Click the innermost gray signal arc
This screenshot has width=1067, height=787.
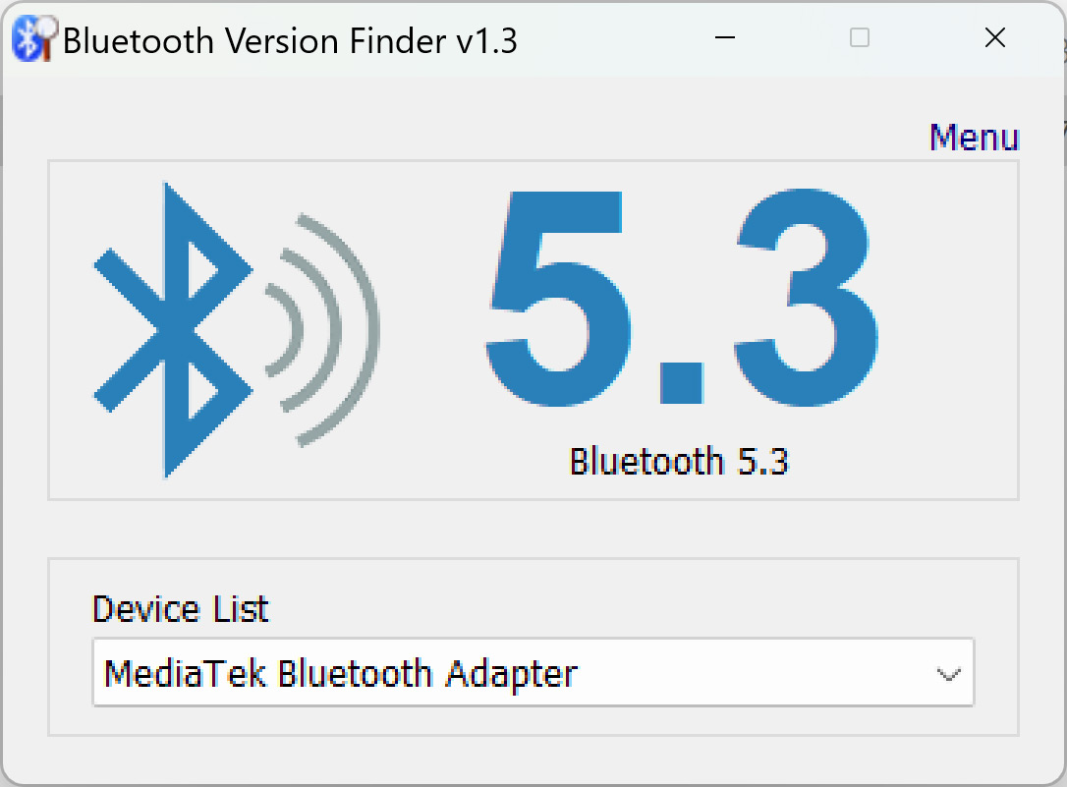[x=287, y=330]
